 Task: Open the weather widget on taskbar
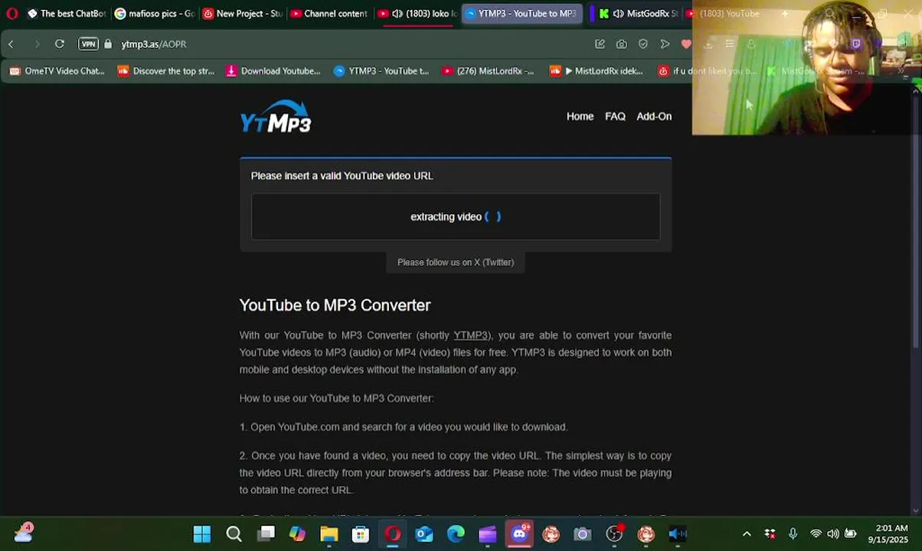click(23, 533)
